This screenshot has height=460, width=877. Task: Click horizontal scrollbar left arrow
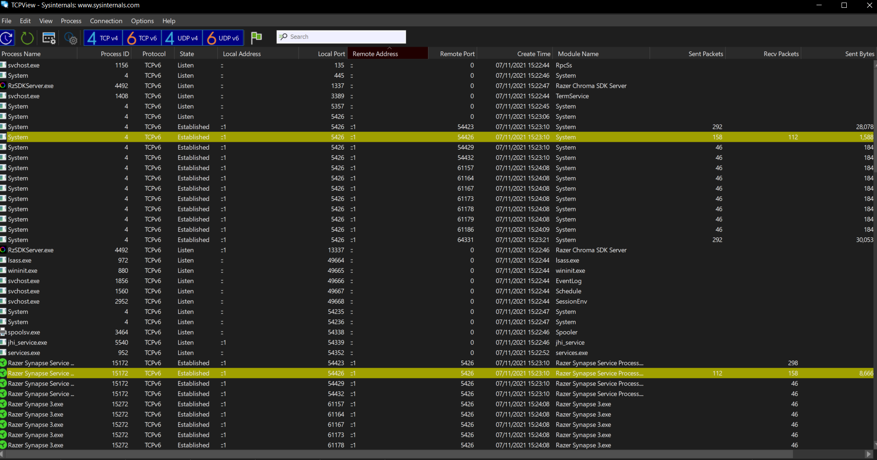pyautogui.click(x=3, y=454)
